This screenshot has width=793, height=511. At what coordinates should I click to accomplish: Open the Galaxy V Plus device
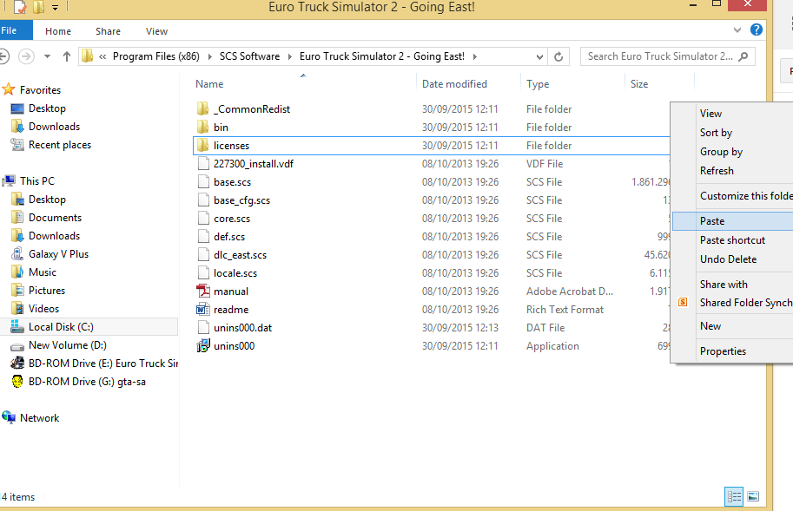click(58, 253)
